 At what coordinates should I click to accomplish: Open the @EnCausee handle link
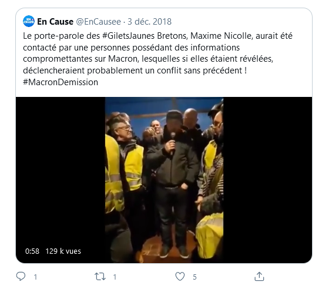pyautogui.click(x=98, y=22)
